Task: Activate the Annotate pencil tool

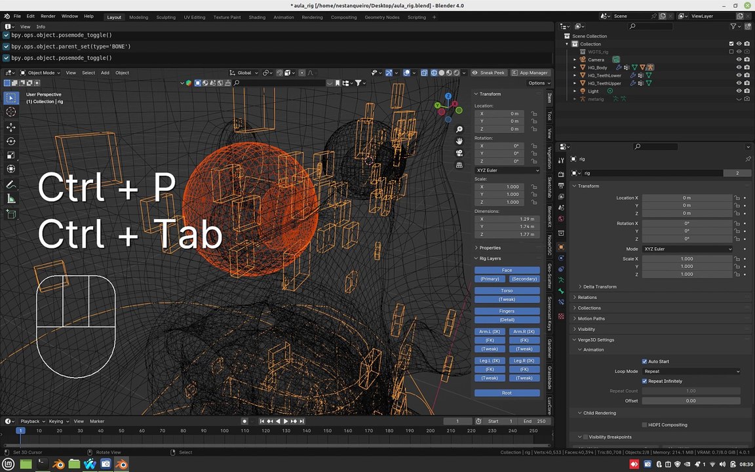Action: 11,185
